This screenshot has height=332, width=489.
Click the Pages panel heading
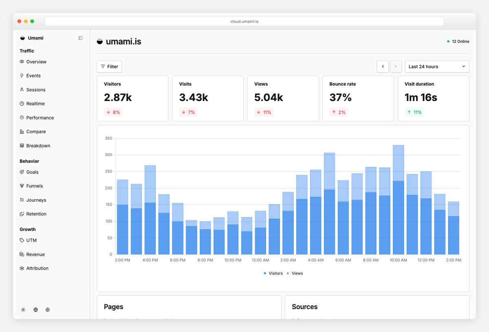tap(114, 307)
